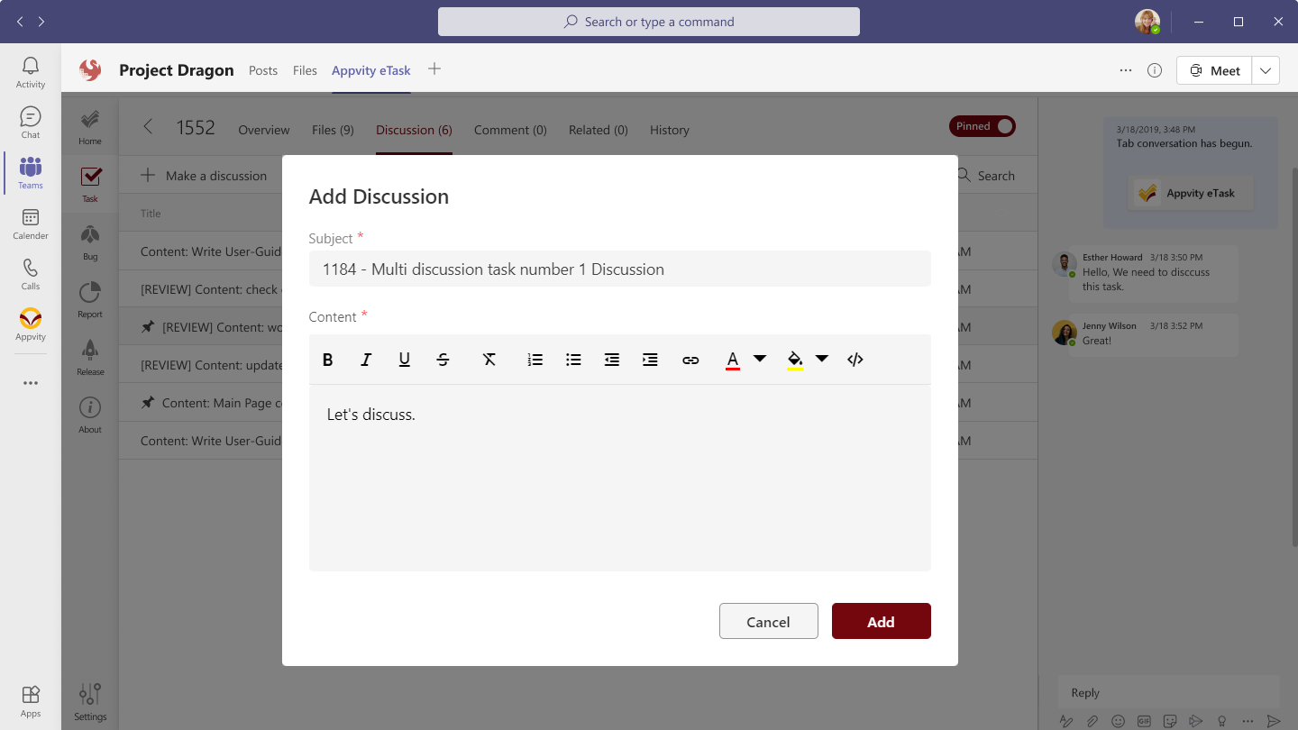Select the Release icon in the sidebar
This screenshot has height=730, width=1298.
(x=89, y=355)
